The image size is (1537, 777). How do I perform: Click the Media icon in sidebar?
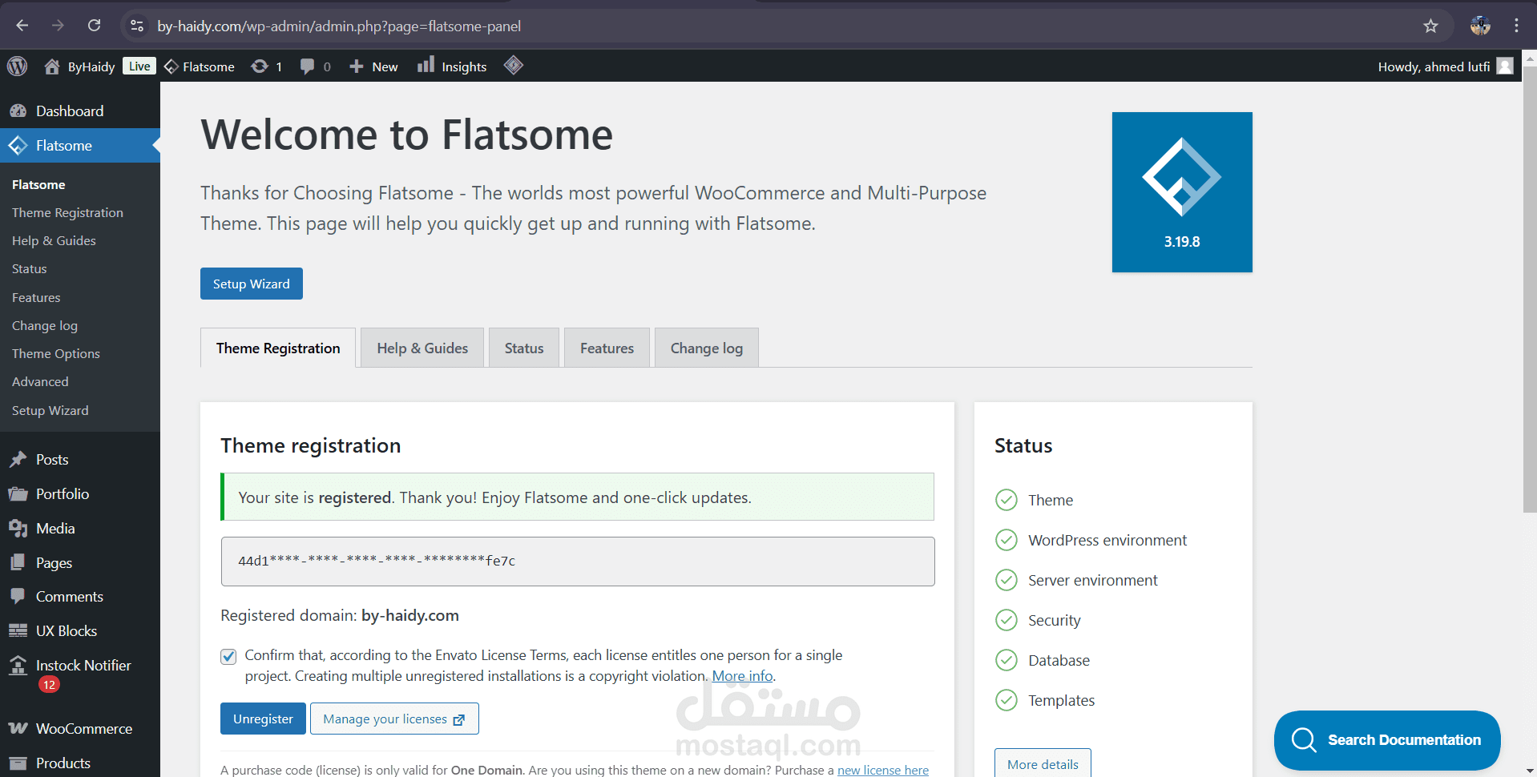18,528
